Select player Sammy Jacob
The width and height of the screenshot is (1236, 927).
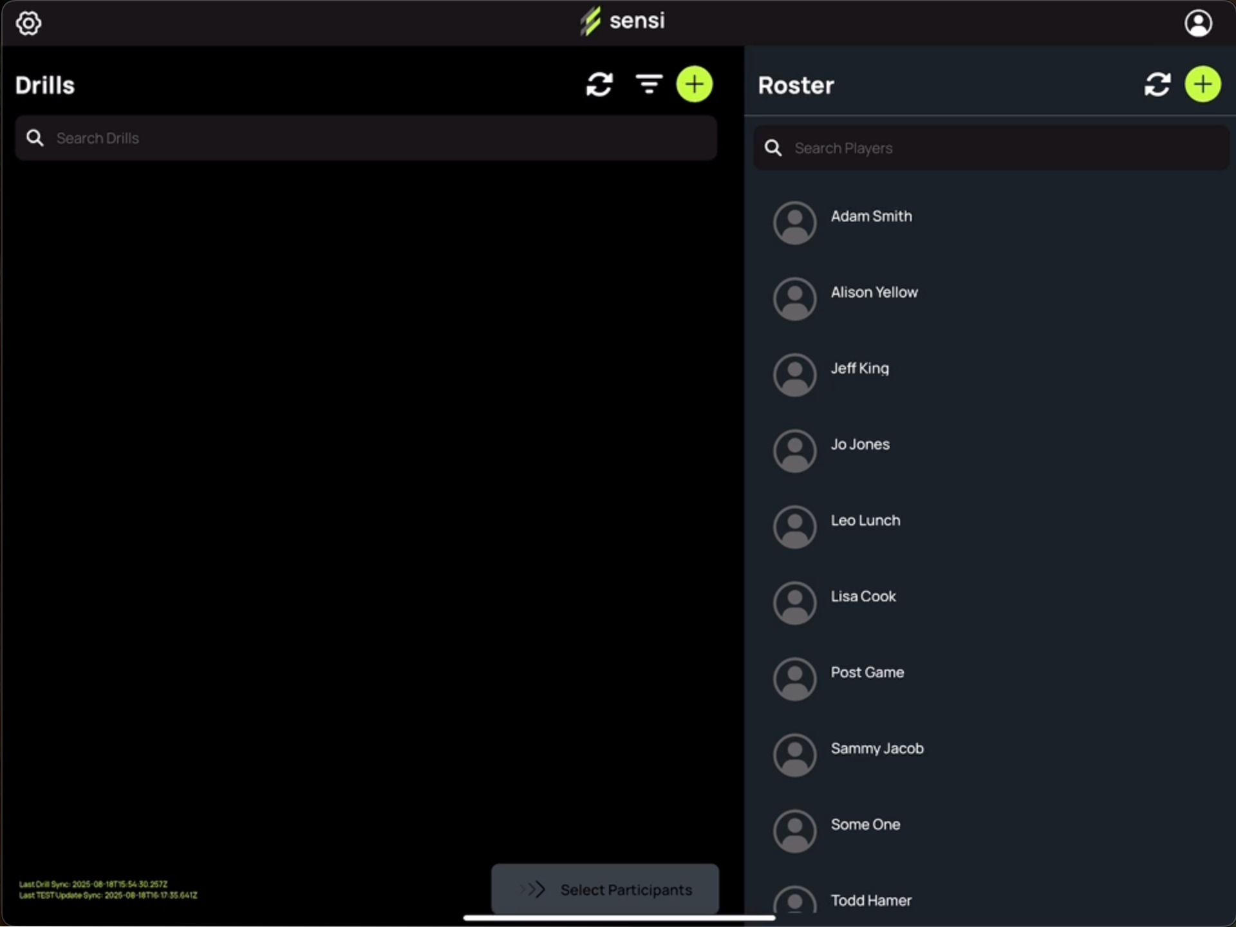876,749
